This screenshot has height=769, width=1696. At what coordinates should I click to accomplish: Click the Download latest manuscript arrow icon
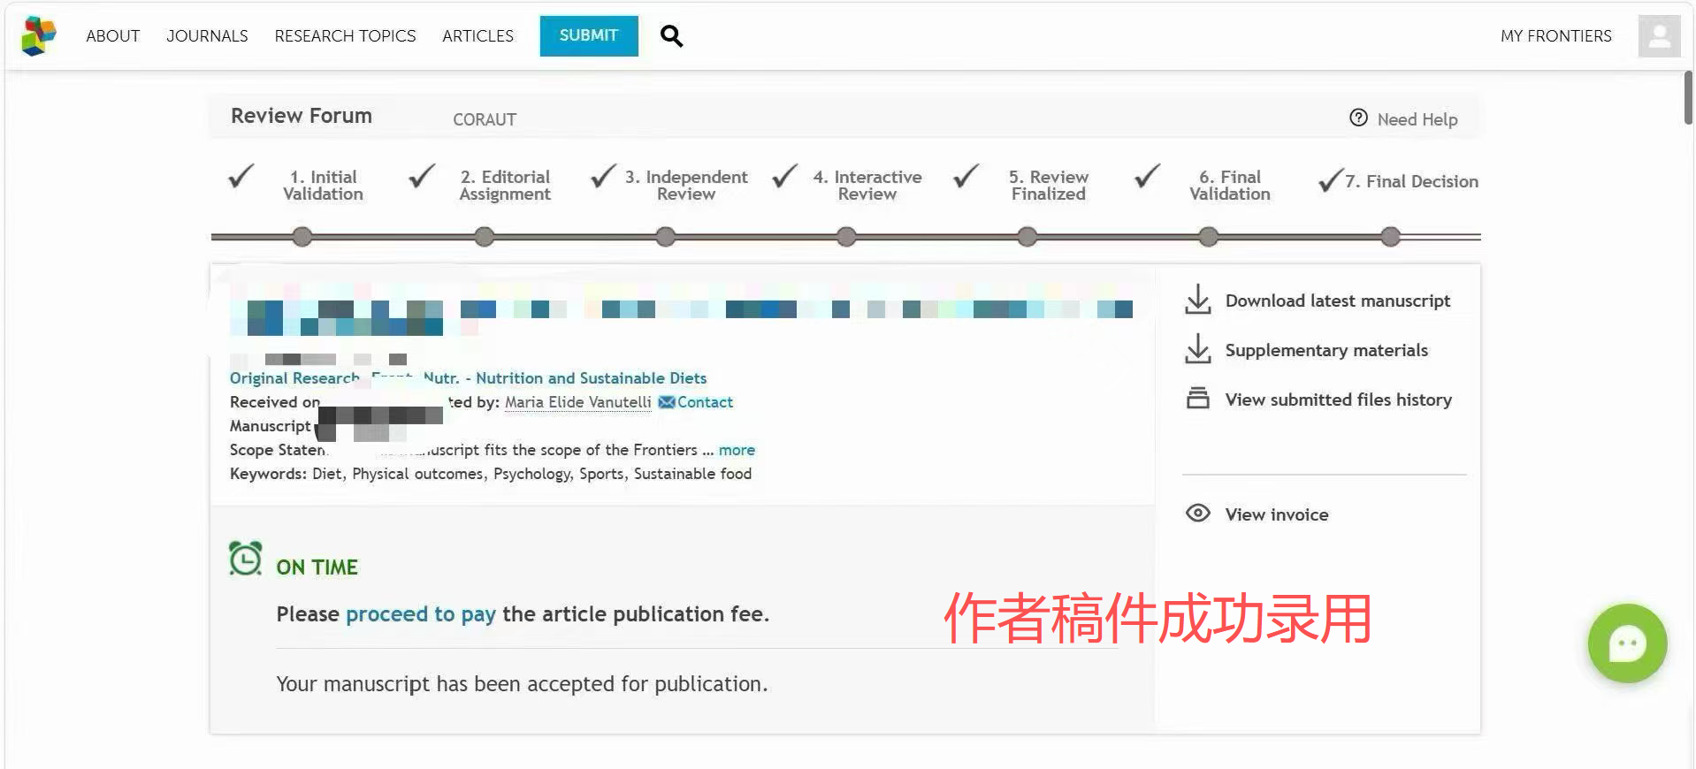(1197, 300)
